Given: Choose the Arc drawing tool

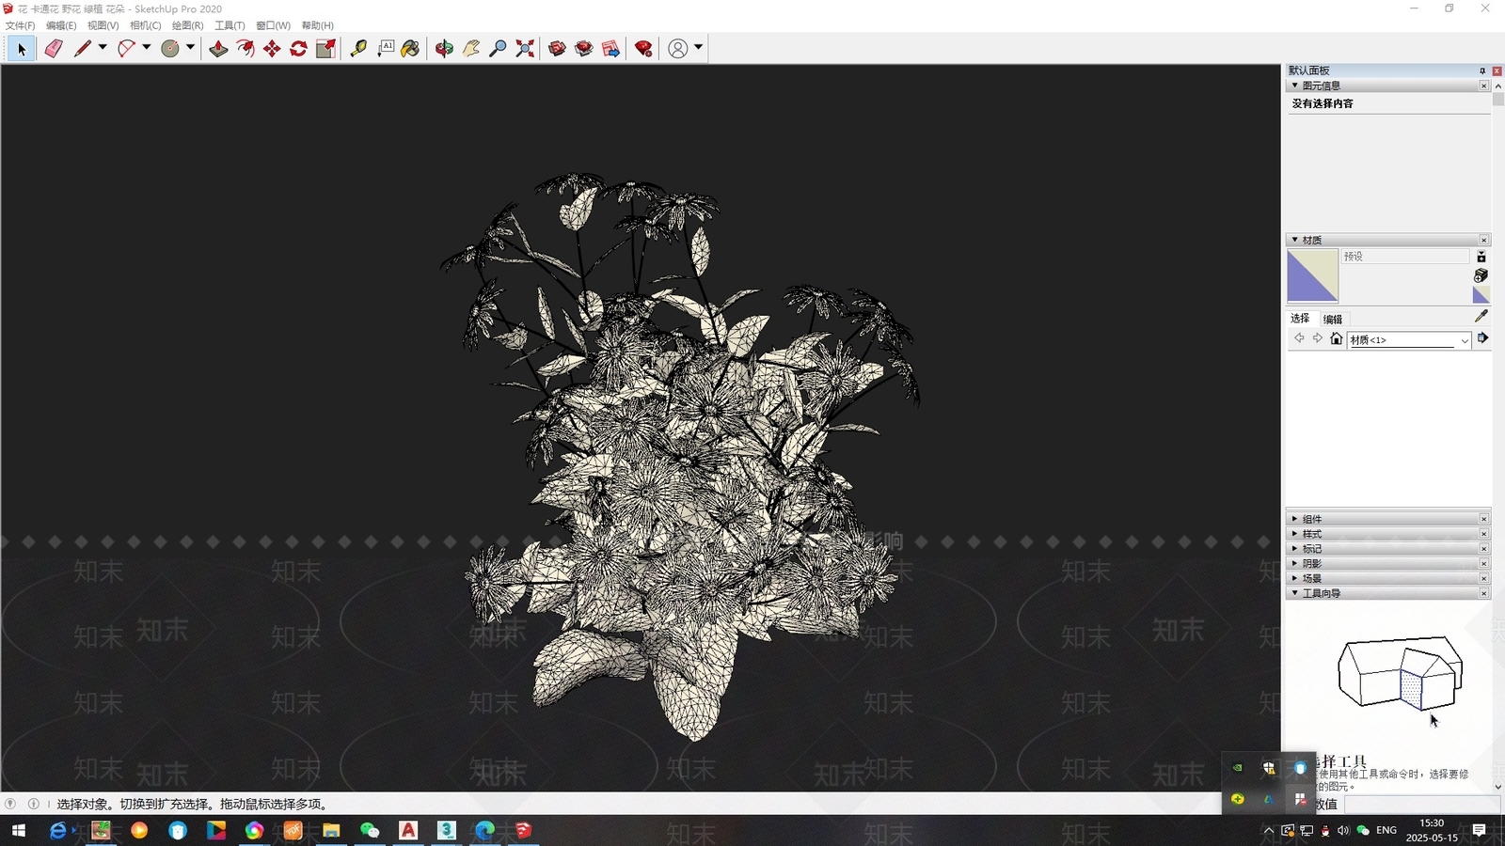Looking at the screenshot, I should [x=126, y=49].
